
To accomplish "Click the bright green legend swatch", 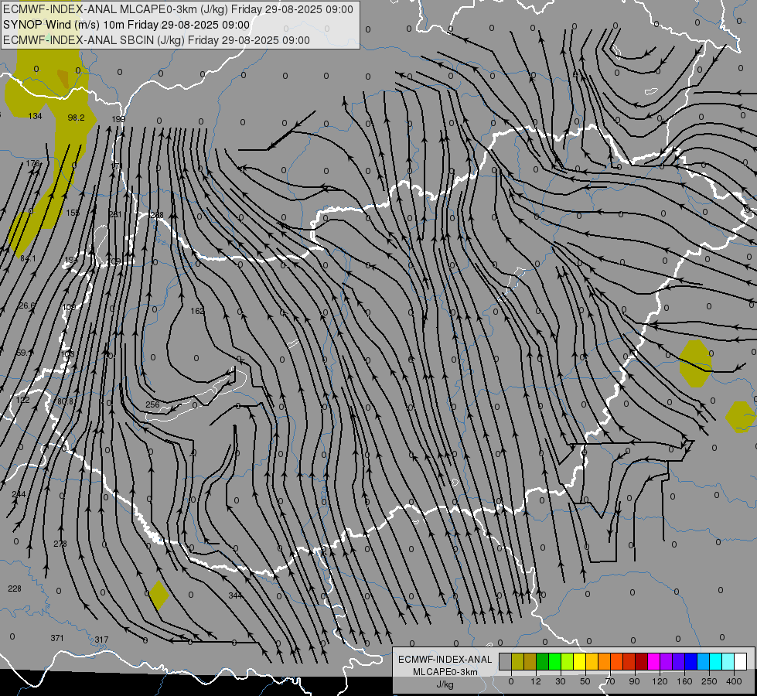I will tap(555, 662).
